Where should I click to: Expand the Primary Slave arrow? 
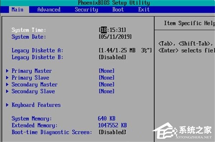[7, 78]
